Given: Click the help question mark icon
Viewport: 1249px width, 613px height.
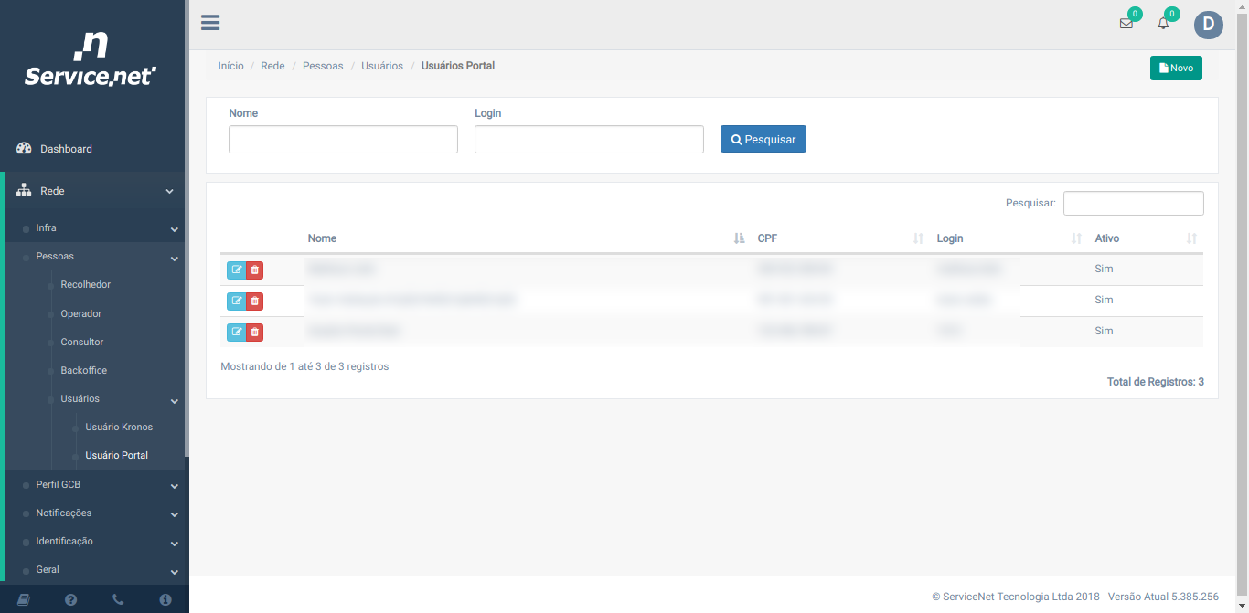Looking at the screenshot, I should (71, 600).
